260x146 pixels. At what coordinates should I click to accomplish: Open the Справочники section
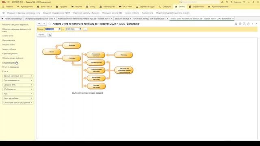[196, 7]
